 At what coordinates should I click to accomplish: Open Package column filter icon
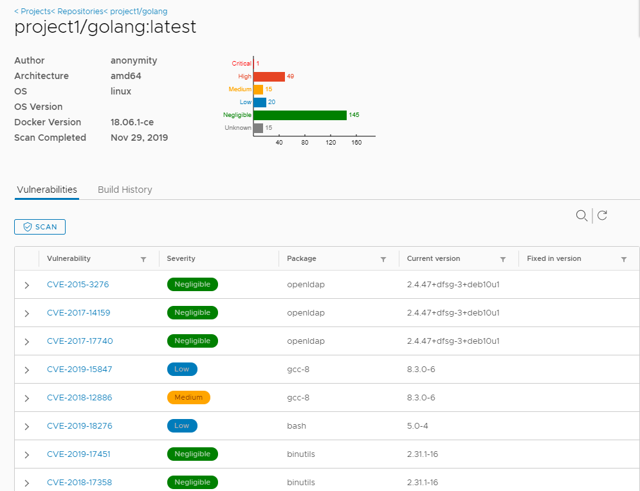[x=383, y=259]
